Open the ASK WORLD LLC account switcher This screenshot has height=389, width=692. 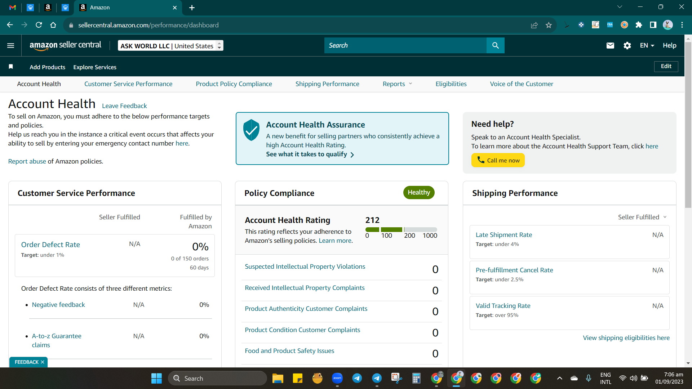coord(170,45)
